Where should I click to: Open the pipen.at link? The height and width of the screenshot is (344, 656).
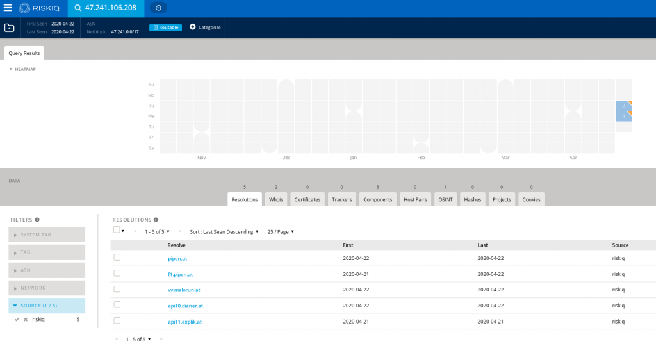177,259
